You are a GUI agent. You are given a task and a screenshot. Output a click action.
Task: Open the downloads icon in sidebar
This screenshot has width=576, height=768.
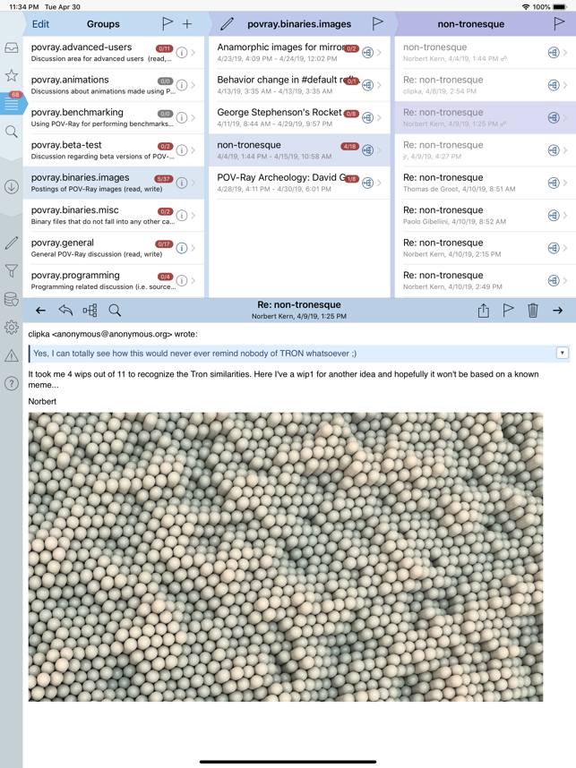tap(12, 186)
